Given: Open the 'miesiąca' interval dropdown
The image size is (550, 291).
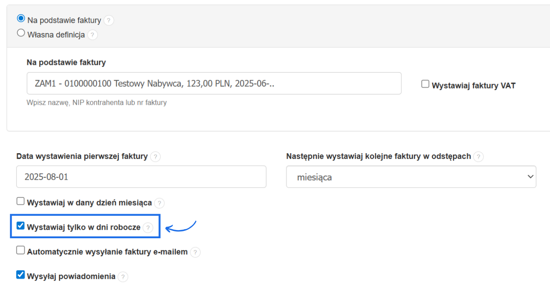Looking at the screenshot, I should [x=411, y=177].
